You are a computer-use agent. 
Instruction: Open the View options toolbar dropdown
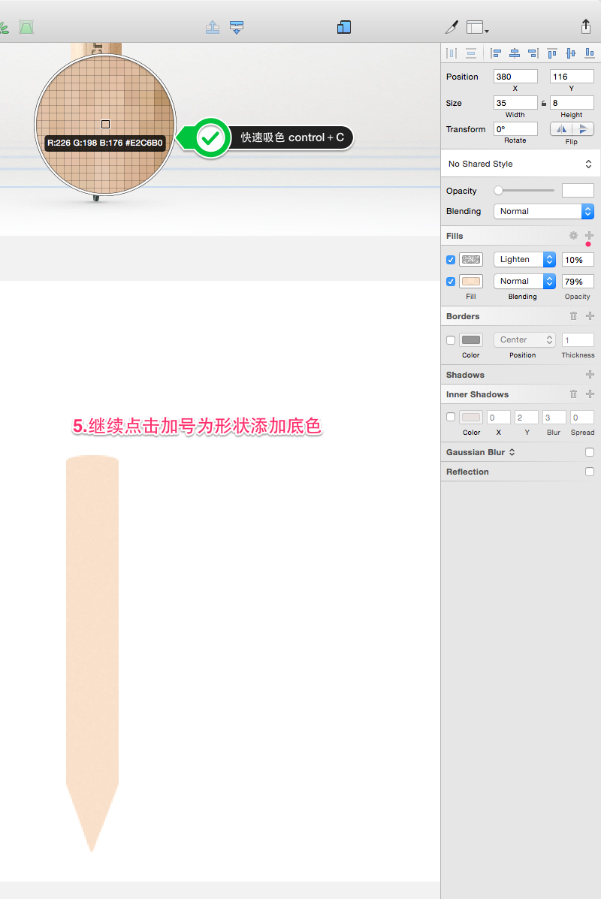click(477, 28)
